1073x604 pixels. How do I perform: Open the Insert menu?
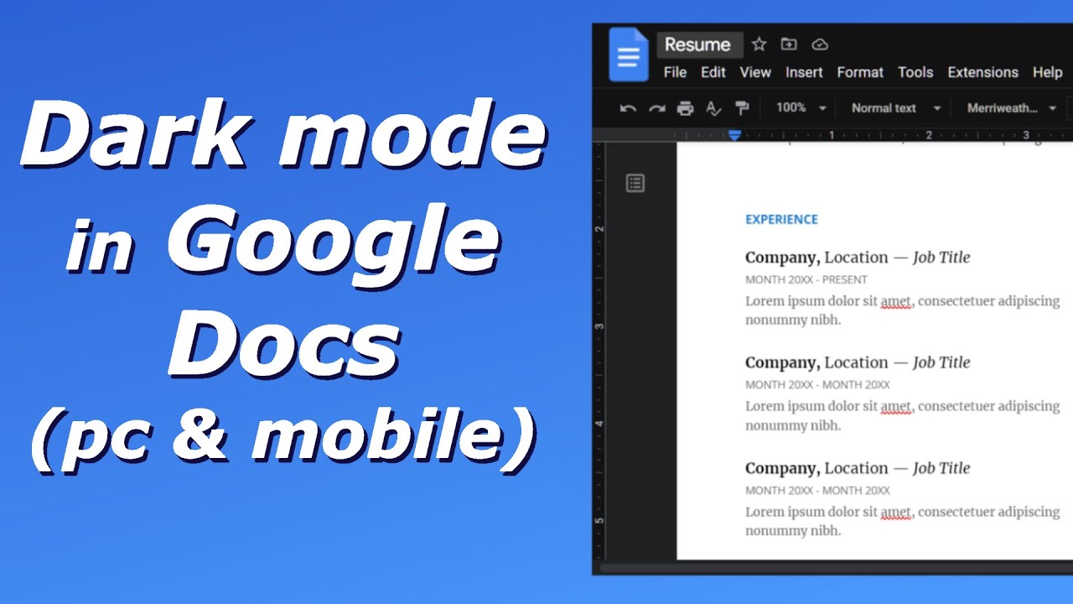tap(804, 72)
